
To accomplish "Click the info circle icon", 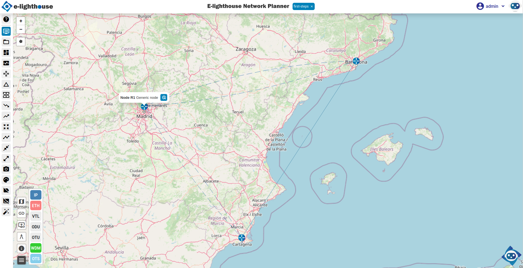I will pos(22,248).
